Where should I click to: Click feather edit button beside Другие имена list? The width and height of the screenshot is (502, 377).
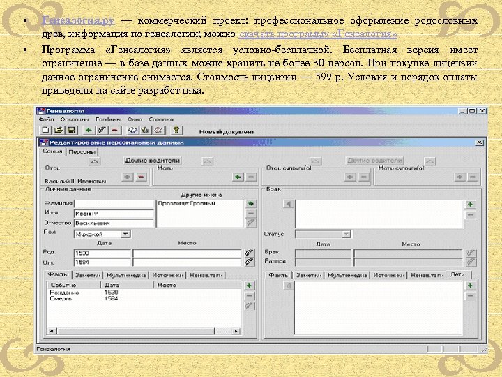click(251, 223)
